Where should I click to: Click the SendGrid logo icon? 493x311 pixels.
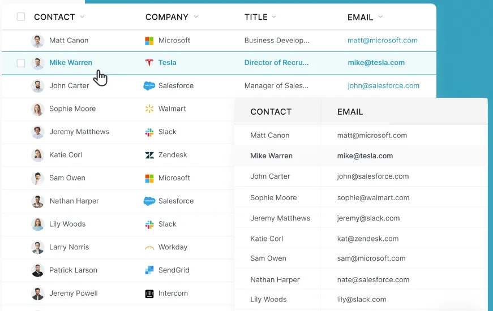149,270
